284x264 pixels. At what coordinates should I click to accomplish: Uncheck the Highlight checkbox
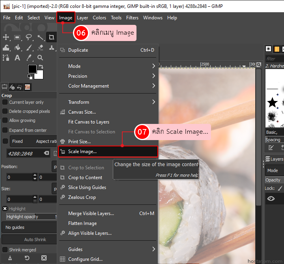coord(5,209)
